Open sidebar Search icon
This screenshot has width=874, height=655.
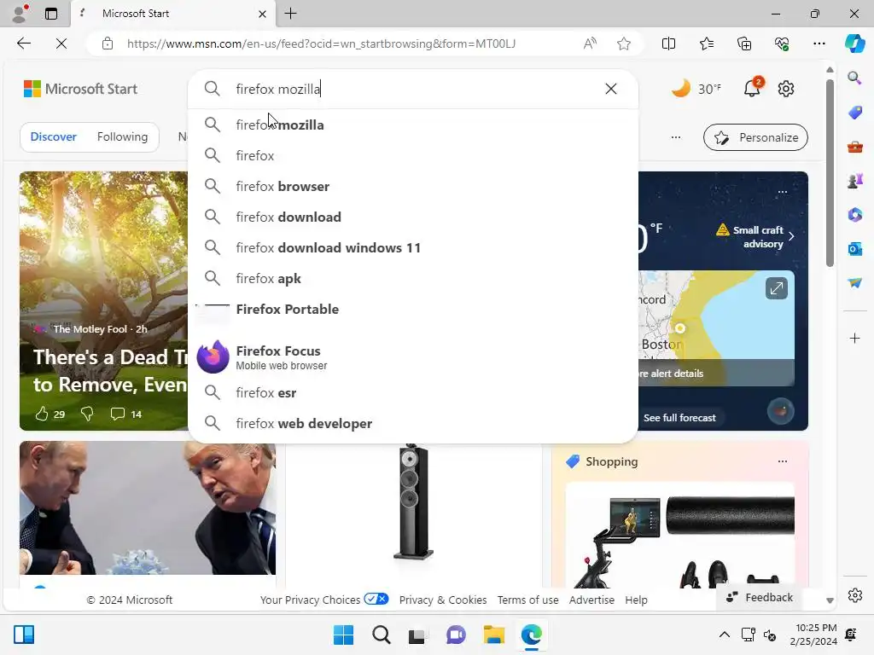854,78
